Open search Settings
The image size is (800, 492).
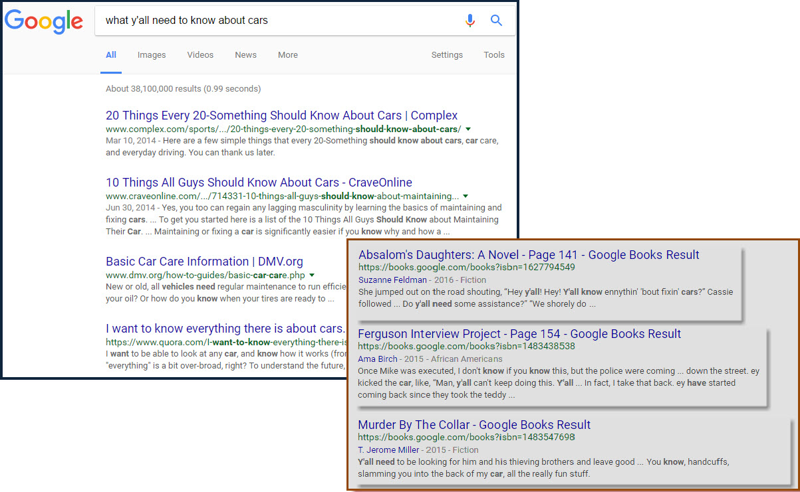[x=447, y=55]
